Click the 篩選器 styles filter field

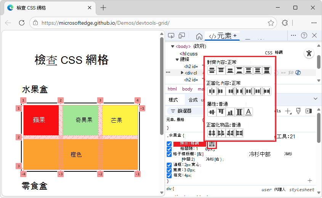tap(186, 111)
